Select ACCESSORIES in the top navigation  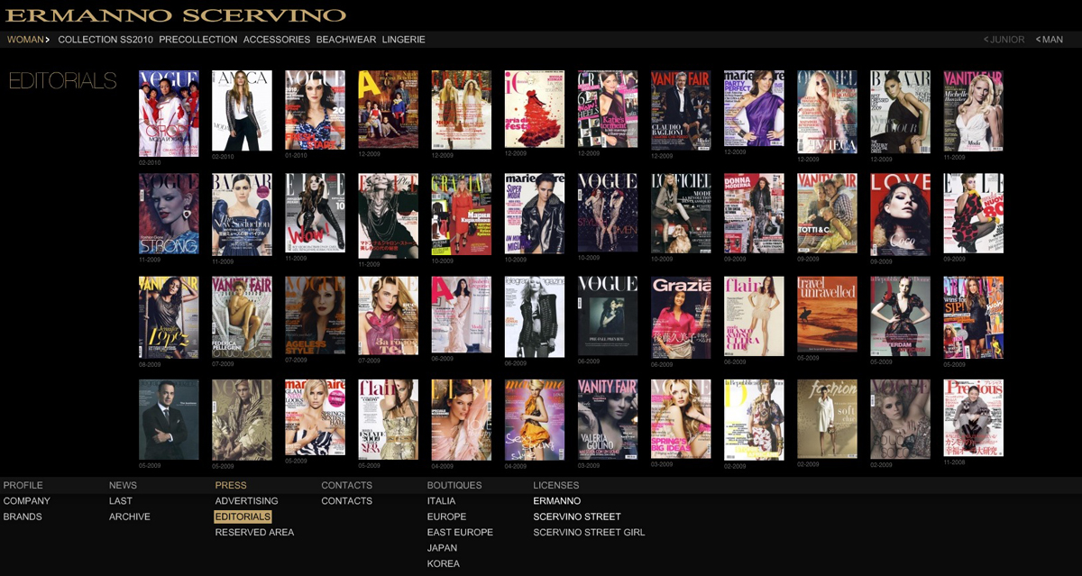click(x=277, y=40)
